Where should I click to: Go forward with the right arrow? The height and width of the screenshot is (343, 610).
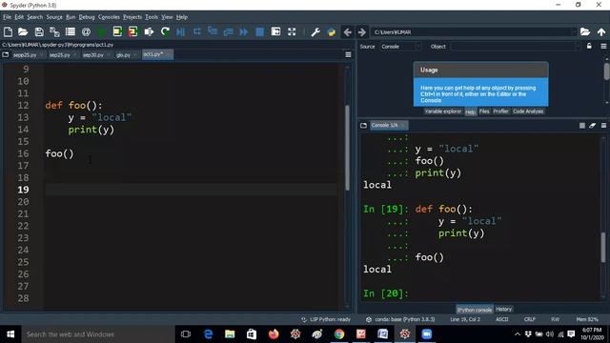pyautogui.click(x=362, y=31)
